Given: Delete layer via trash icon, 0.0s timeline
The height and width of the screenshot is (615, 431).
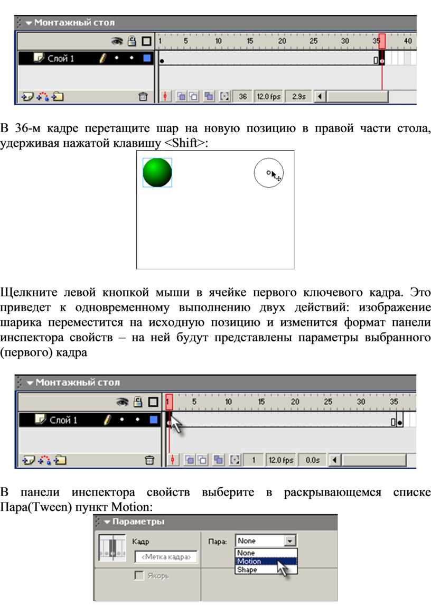Looking at the screenshot, I should (x=149, y=460).
